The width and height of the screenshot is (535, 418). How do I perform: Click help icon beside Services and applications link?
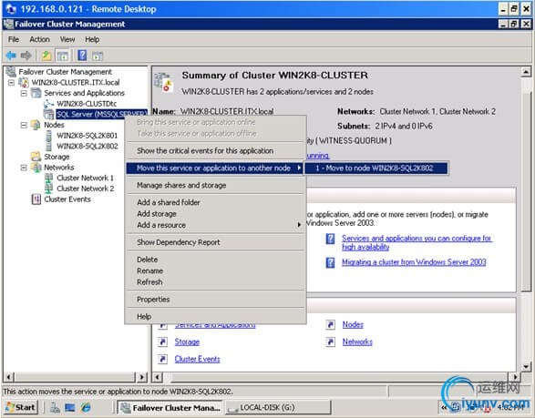click(330, 239)
